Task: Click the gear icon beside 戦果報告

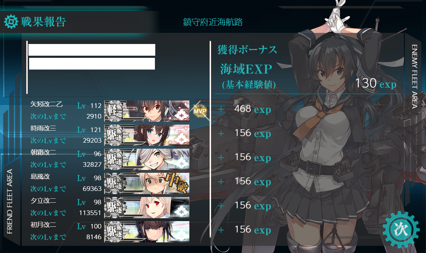Action: 11,22
